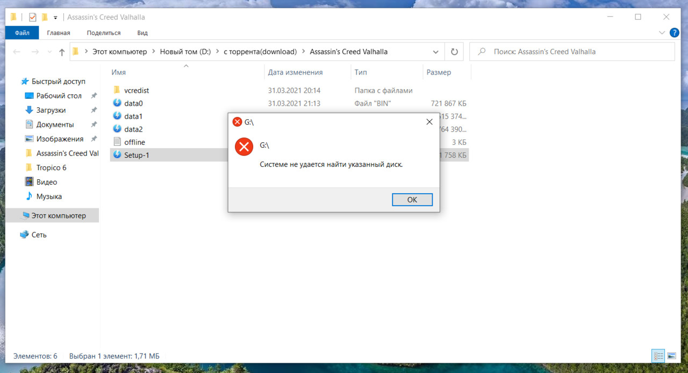The width and height of the screenshot is (688, 373).
Task: Select the data1 file icon
Action: click(x=117, y=116)
